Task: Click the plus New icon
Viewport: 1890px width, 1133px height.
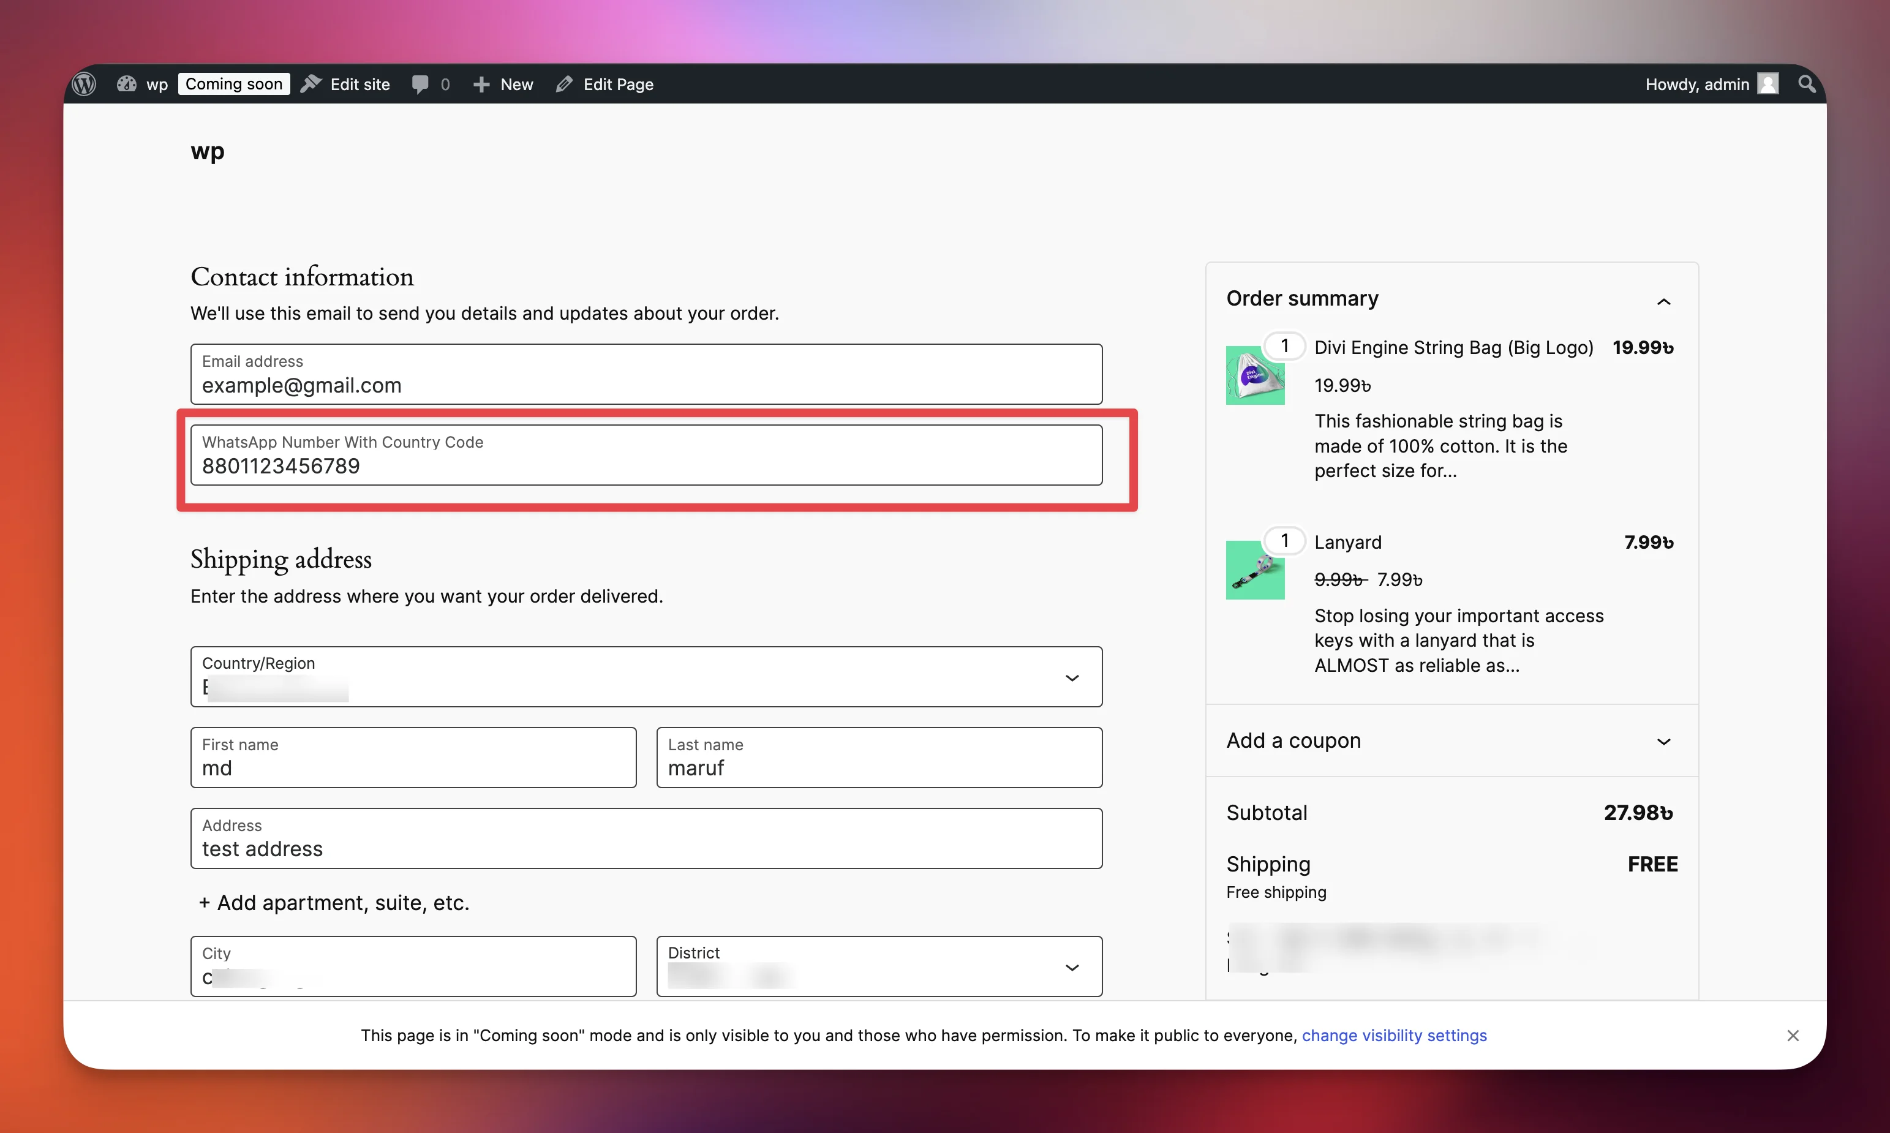Action: 481,84
